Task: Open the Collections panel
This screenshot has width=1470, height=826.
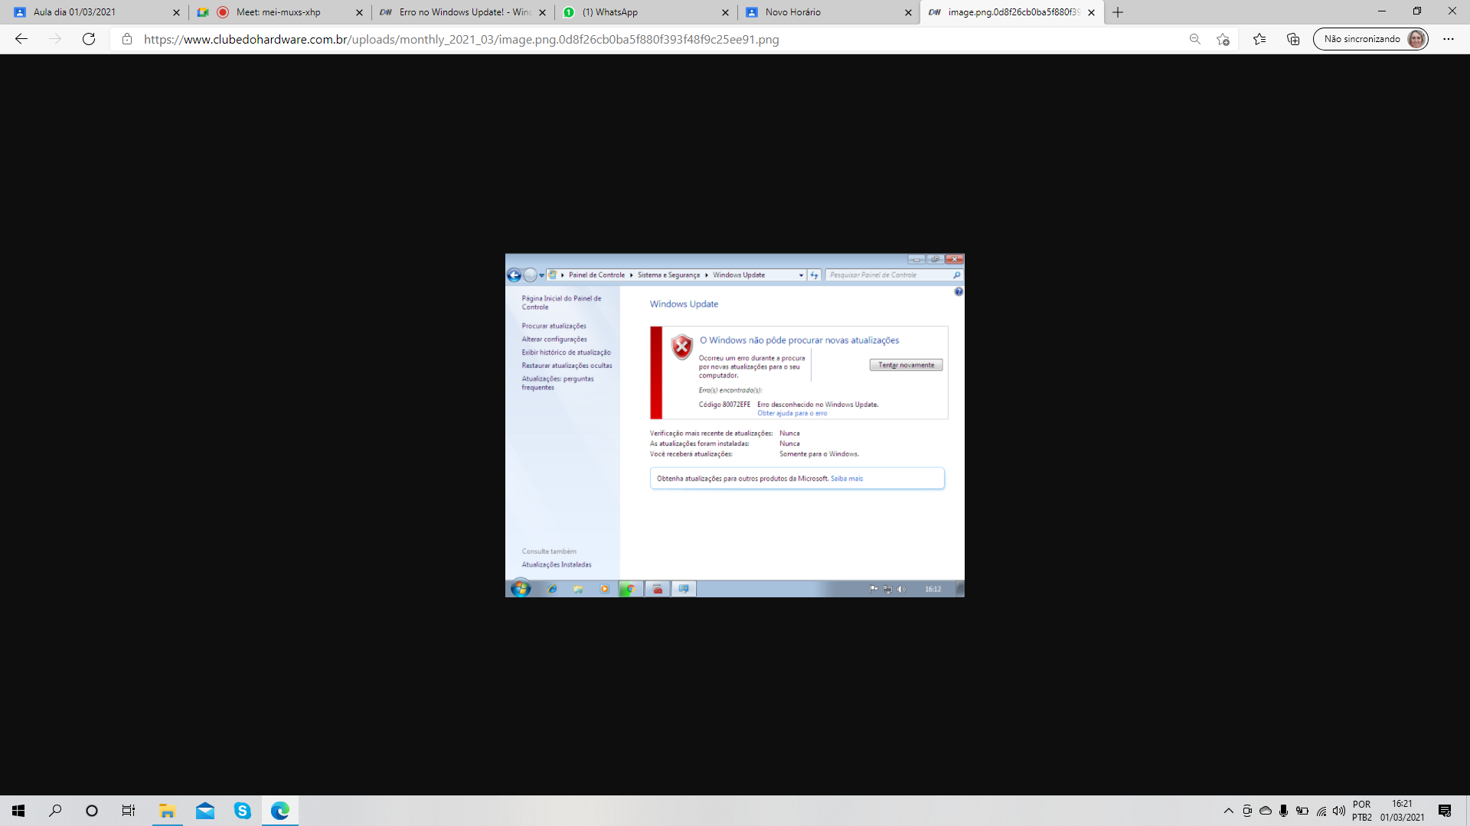Action: (x=1293, y=39)
